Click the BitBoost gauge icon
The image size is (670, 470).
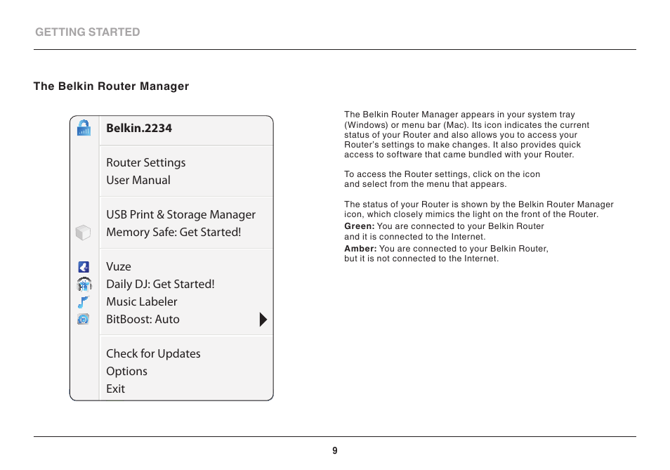tap(84, 319)
